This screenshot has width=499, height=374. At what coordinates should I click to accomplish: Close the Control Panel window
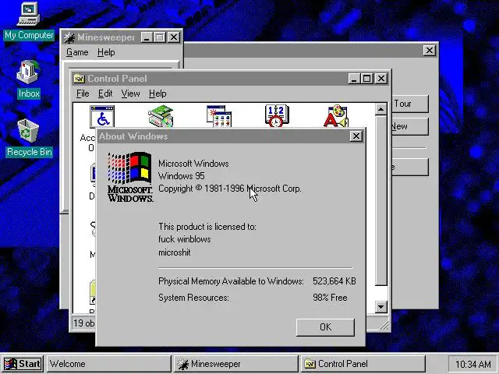[x=381, y=79]
